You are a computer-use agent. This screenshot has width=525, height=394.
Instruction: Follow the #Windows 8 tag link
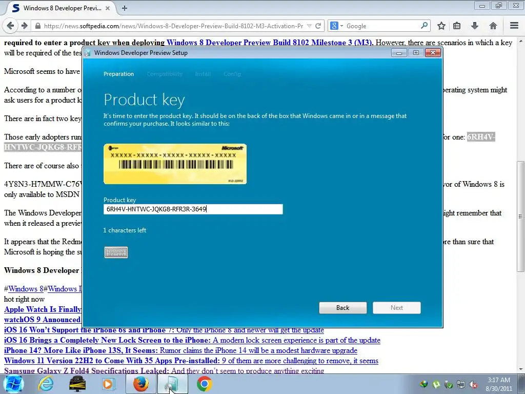(26, 289)
